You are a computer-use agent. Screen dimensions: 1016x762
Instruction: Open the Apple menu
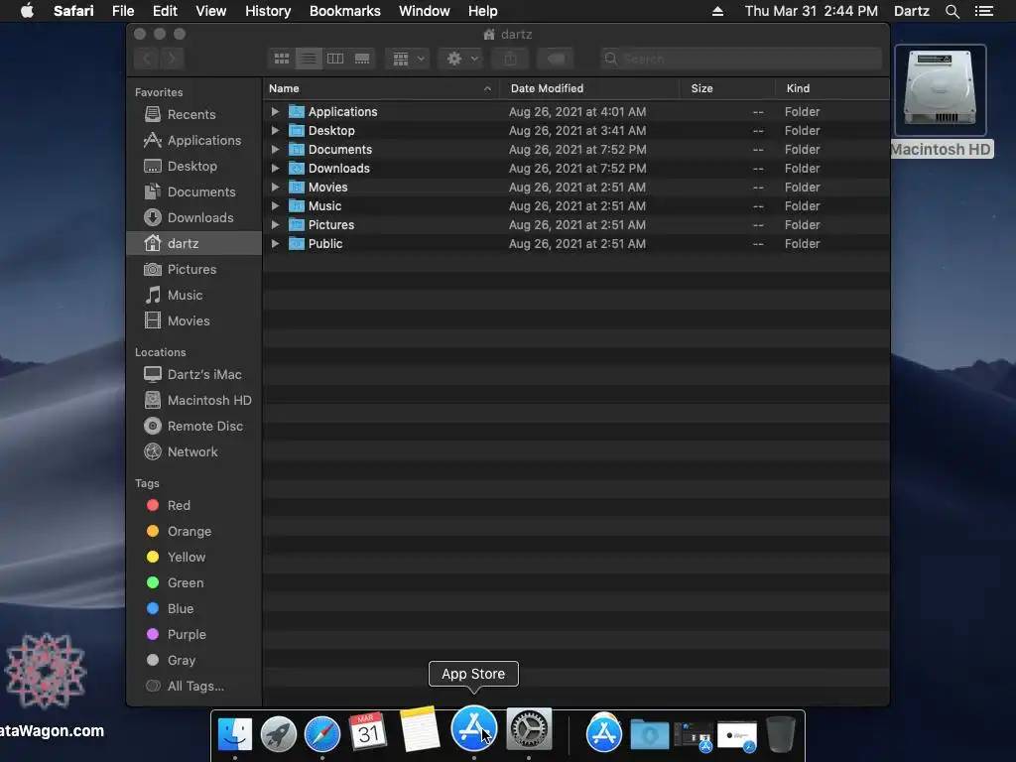(x=27, y=11)
